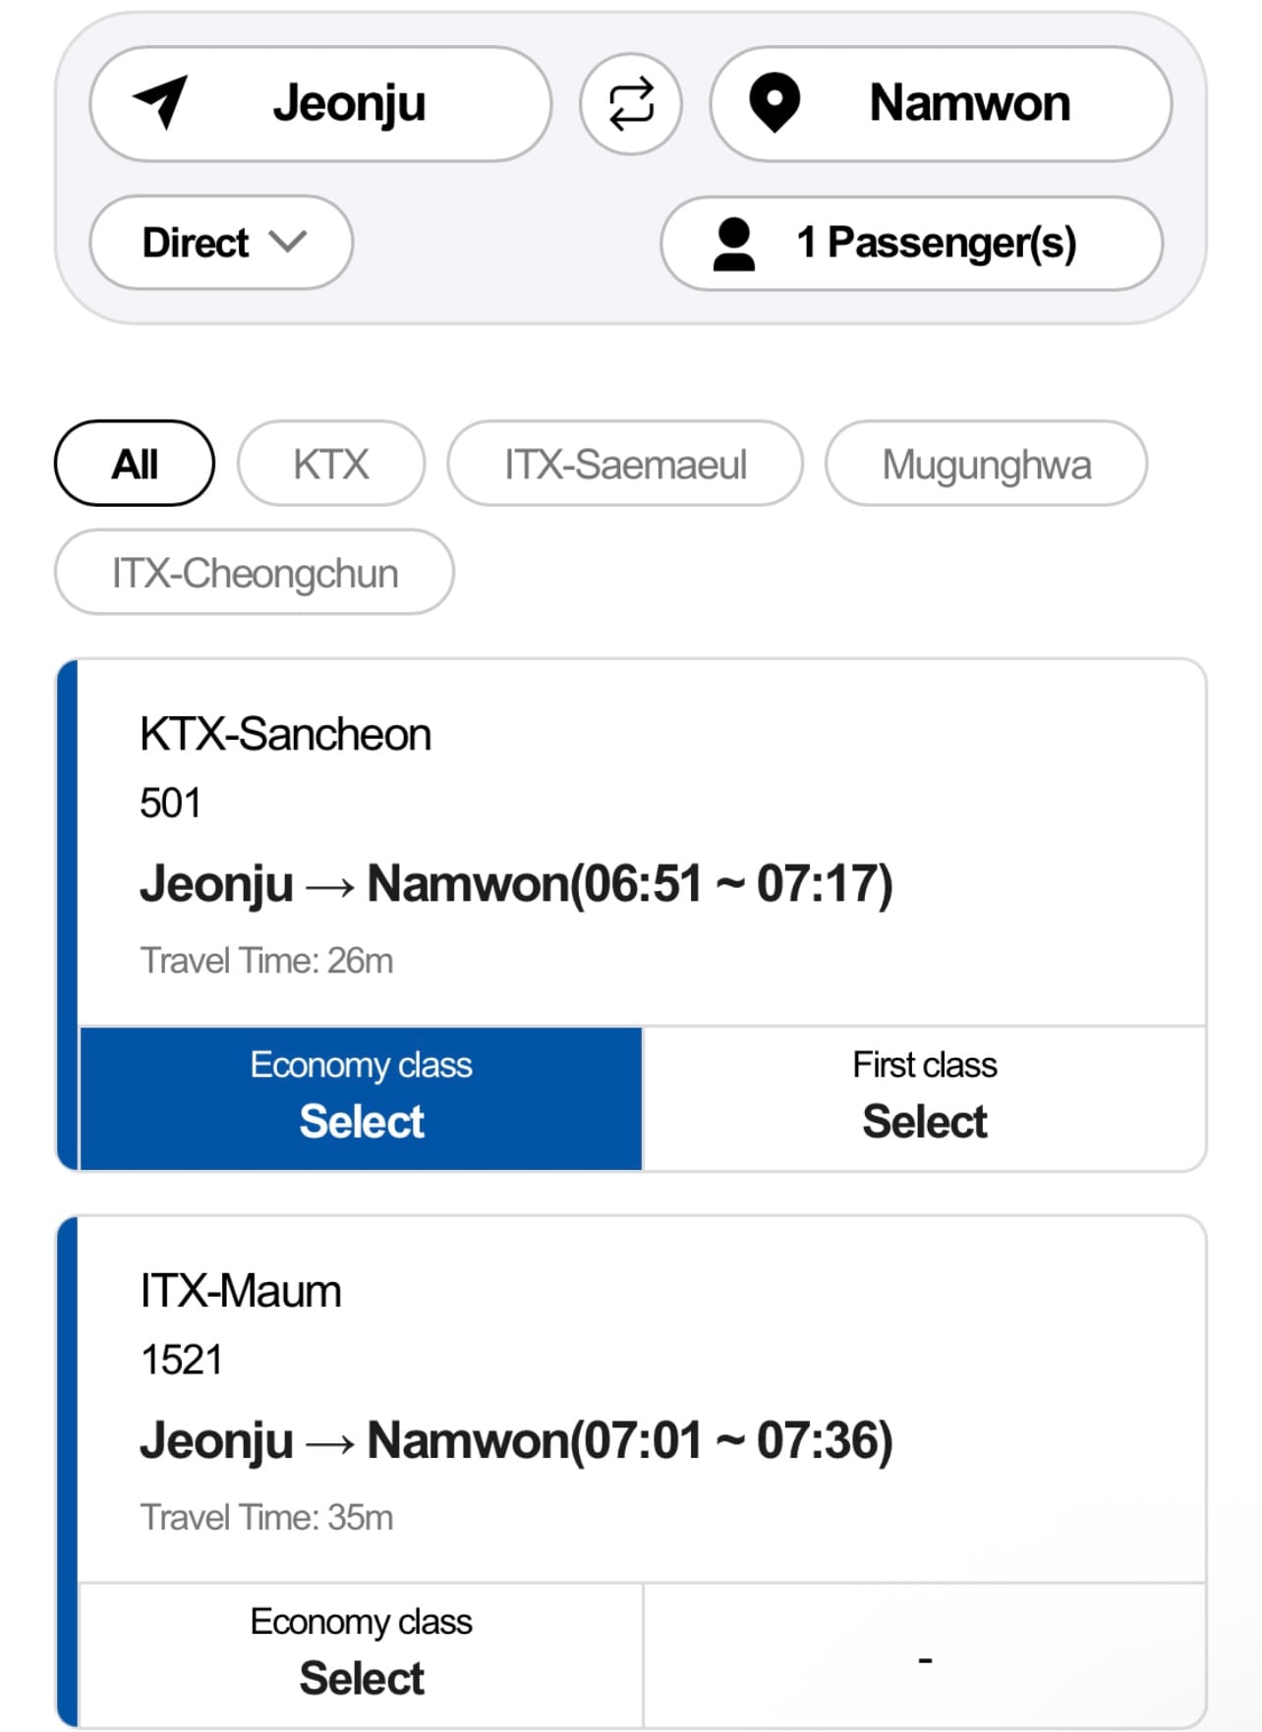Swap departure and arrival stations
This screenshot has height=1732, width=1262.
coord(630,104)
